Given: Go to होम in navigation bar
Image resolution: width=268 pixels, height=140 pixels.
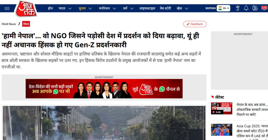Looking at the screenshot, I should (x=50, y=8).
